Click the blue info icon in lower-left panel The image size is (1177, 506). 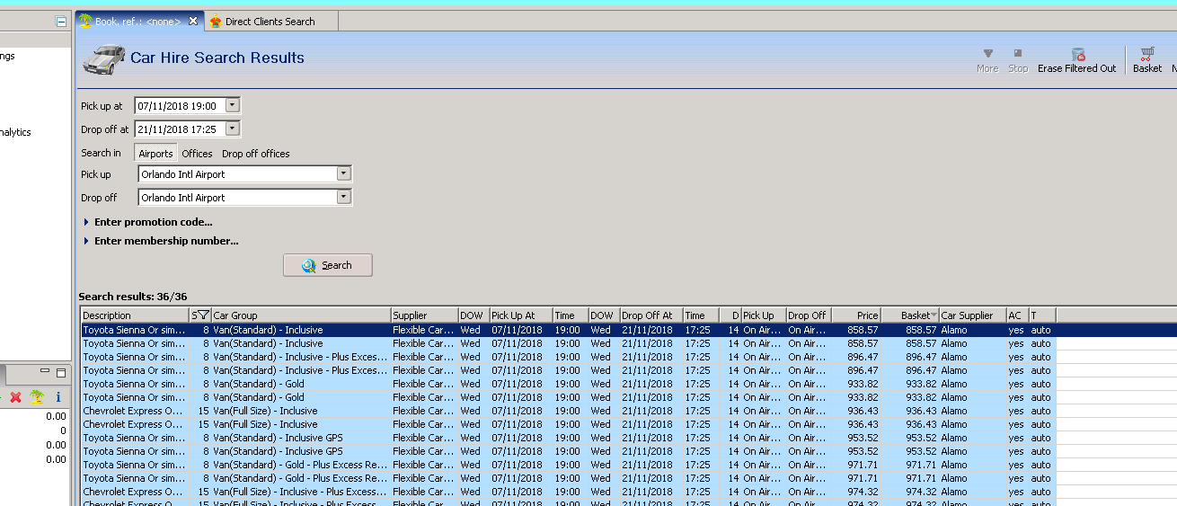tap(58, 396)
